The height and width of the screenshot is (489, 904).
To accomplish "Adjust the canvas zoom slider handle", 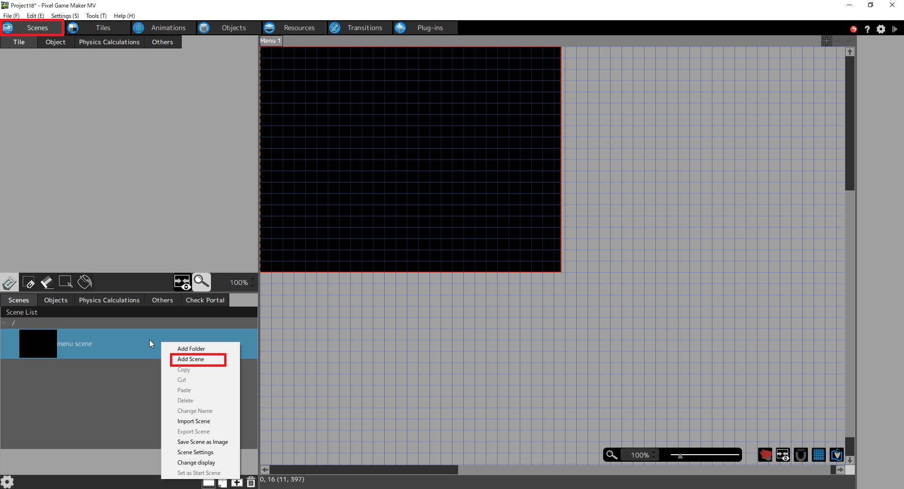I will point(680,455).
